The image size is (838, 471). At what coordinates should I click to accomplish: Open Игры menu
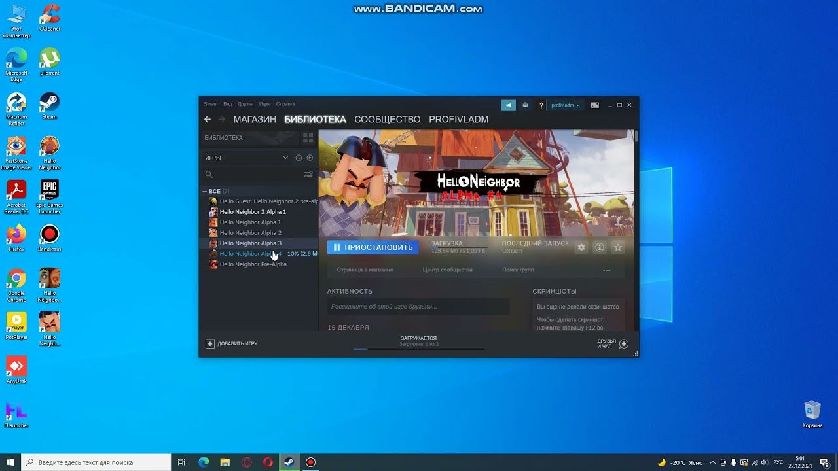click(264, 104)
